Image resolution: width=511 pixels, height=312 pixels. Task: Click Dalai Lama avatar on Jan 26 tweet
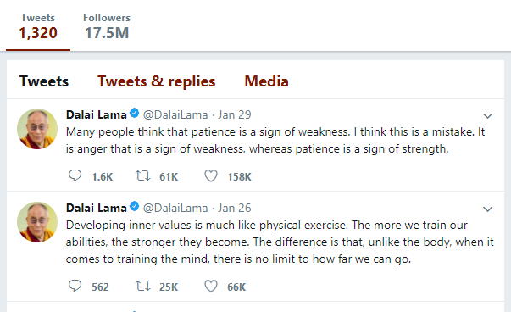pos(37,222)
